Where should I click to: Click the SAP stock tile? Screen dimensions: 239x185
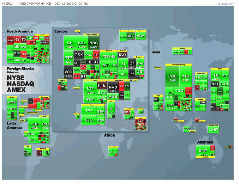point(132,73)
